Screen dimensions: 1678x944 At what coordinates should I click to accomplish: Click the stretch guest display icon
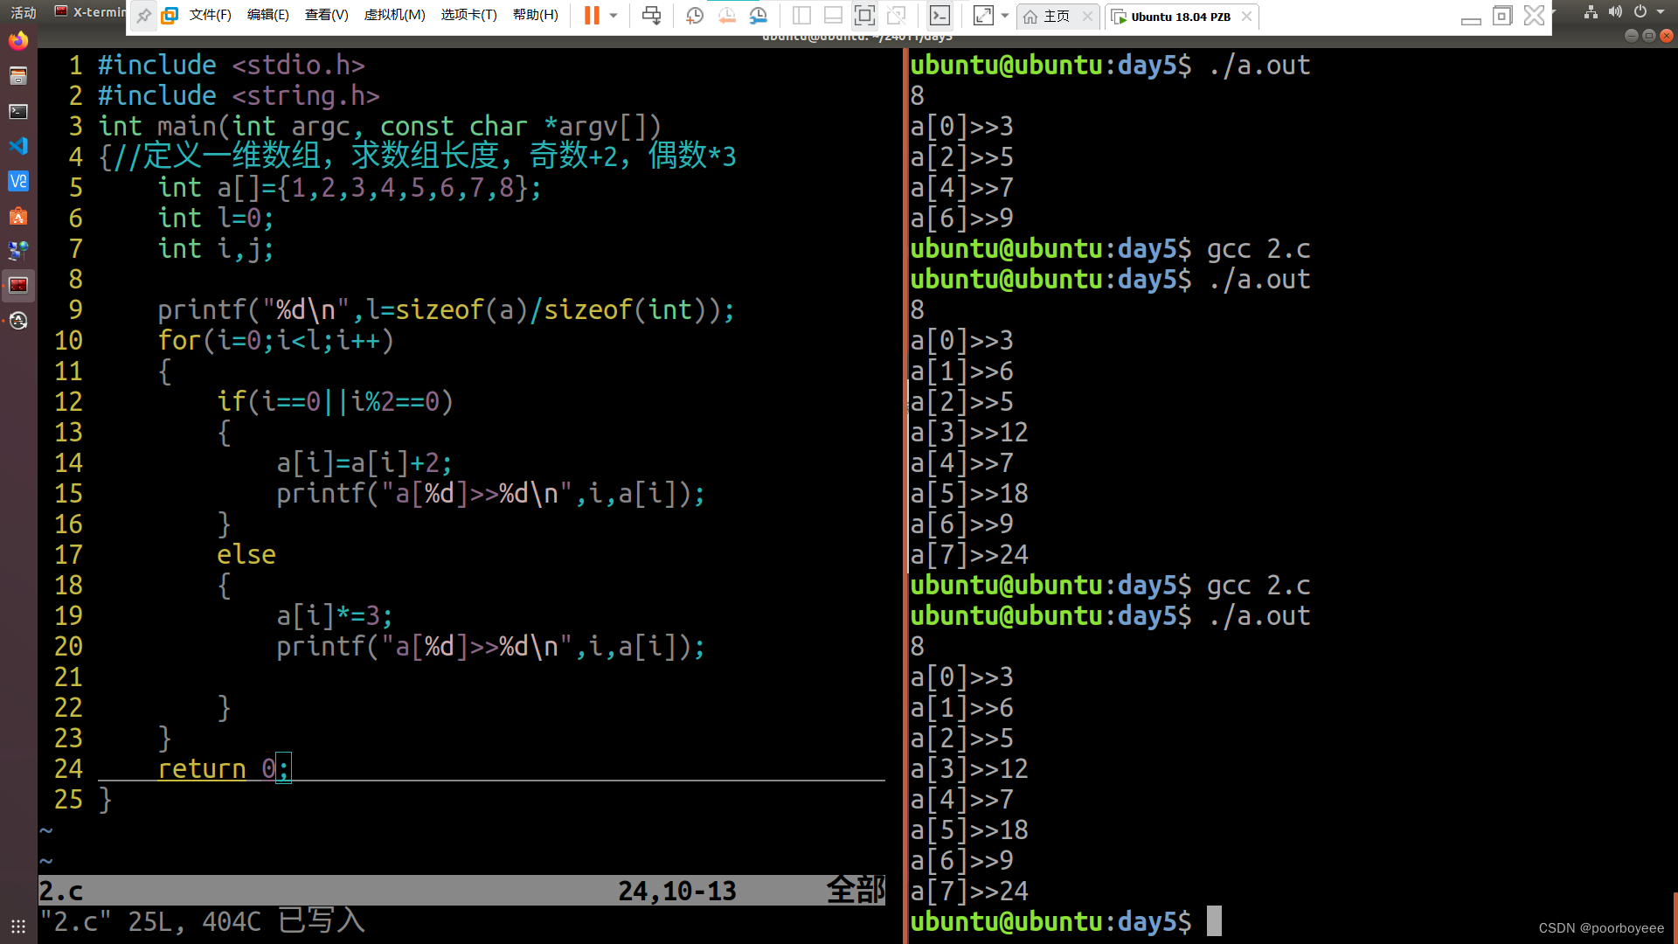point(983,15)
